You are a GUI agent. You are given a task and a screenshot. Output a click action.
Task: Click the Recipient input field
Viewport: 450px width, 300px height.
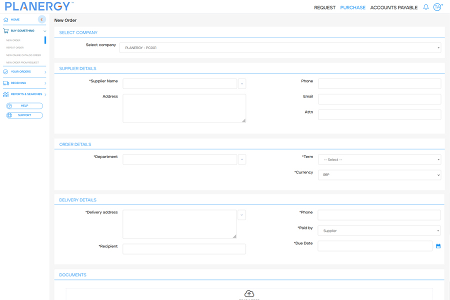coord(184,249)
